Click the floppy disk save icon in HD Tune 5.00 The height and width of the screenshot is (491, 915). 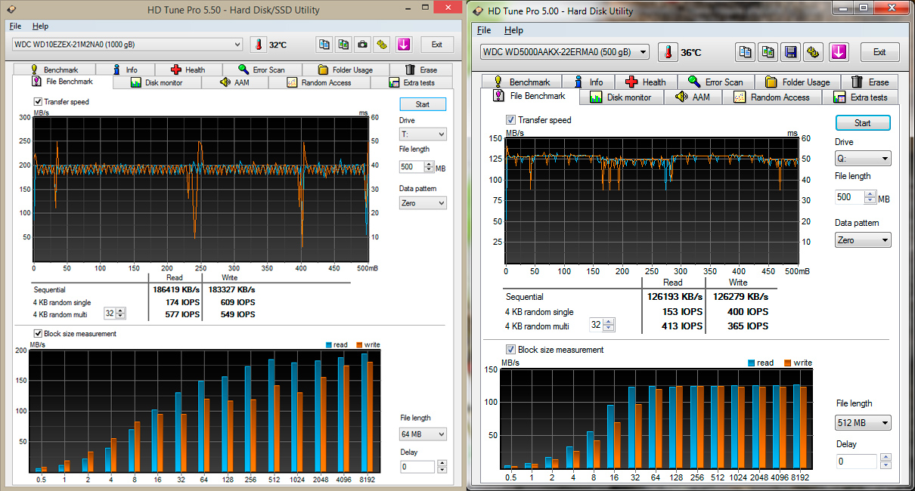click(x=791, y=52)
